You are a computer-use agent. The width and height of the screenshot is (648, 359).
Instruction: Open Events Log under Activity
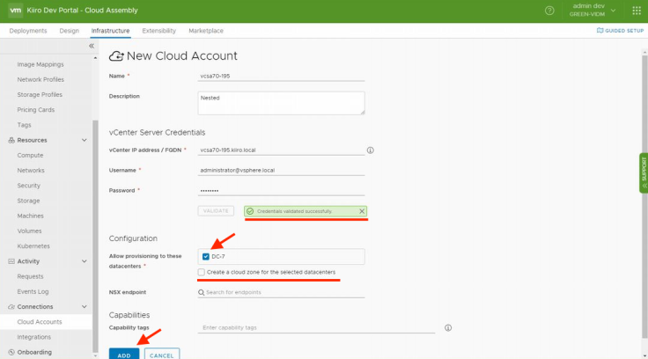click(x=33, y=291)
